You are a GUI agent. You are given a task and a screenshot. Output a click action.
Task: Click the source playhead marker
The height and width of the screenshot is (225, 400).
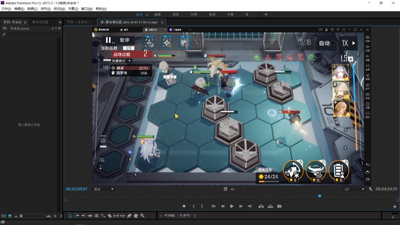pos(319,196)
